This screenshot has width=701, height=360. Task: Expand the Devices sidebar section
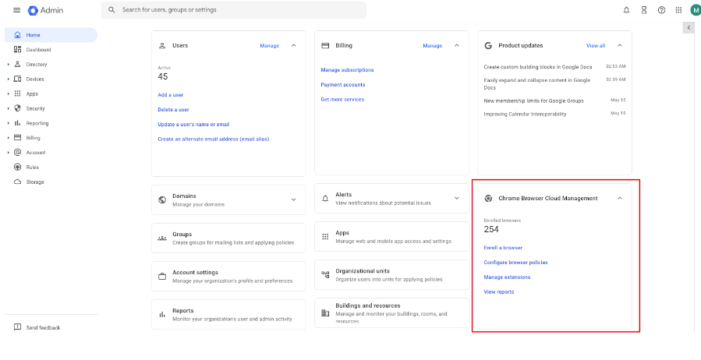point(9,79)
